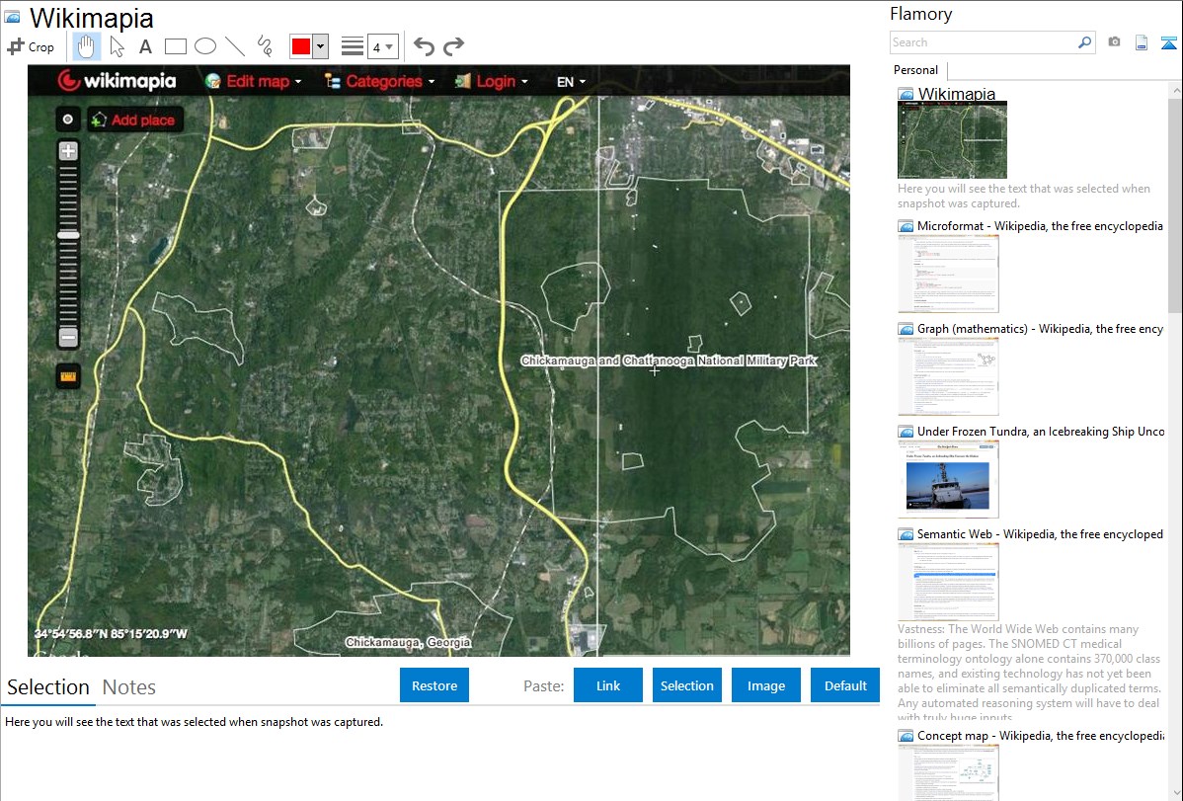This screenshot has width=1183, height=801.
Task: Click the Paste Link button
Action: point(608,685)
